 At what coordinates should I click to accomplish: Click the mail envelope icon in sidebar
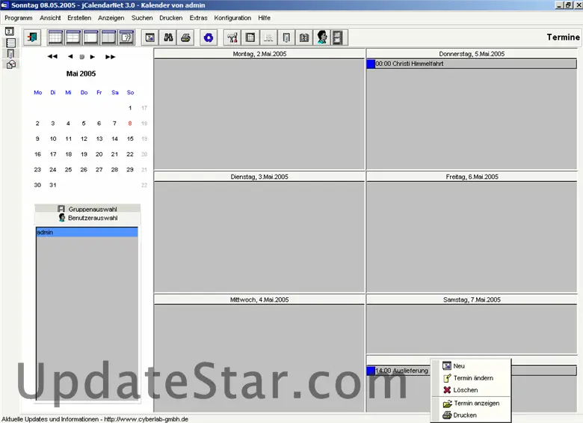click(11, 64)
